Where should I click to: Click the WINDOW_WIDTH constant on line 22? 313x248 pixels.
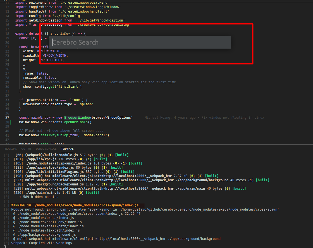49,51
